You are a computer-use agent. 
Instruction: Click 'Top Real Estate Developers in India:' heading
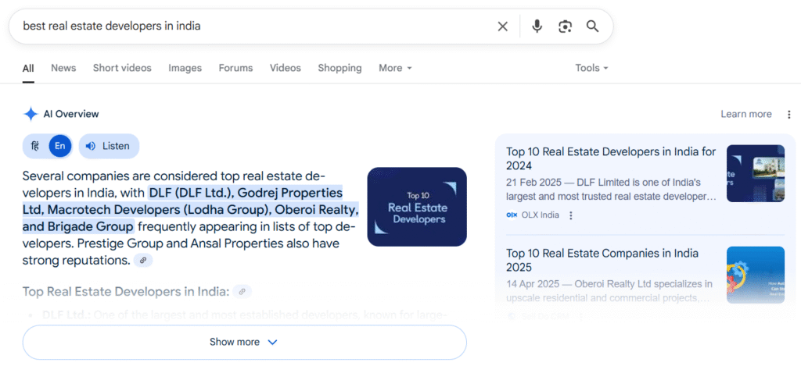coord(126,292)
